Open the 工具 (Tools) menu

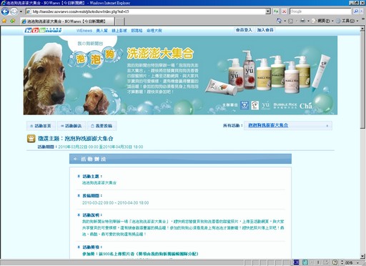click(347, 21)
